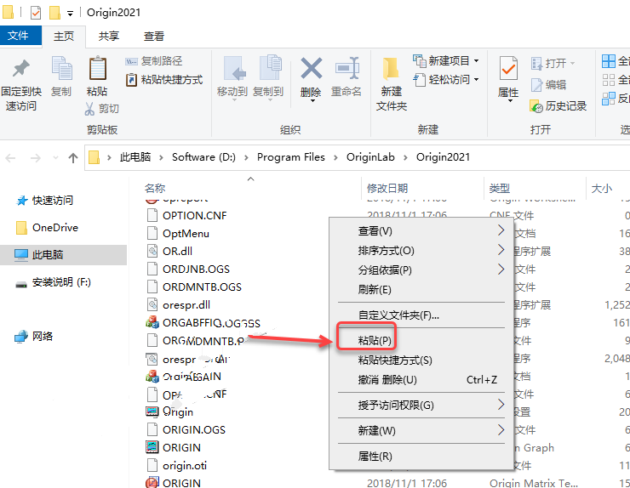Open the Easy access dropdown
Image resolution: width=630 pixels, height=488 pixels.
(446, 79)
